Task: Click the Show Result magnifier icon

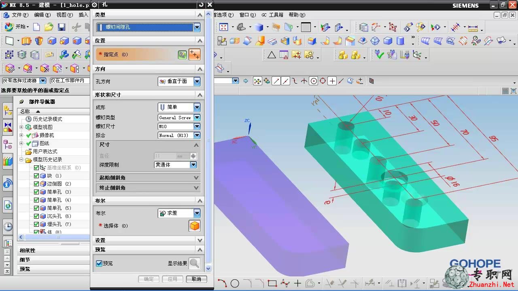Action: click(x=195, y=264)
